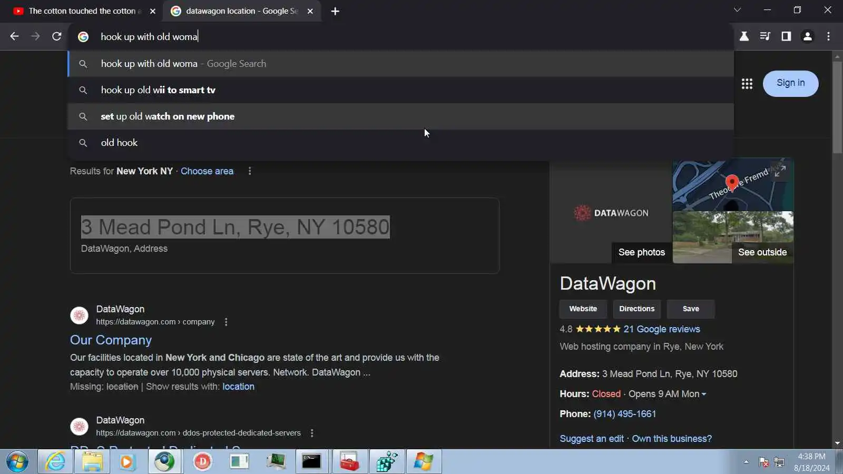Toggle the browser side panel
Viewport: 843px width, 474px height.
(786, 36)
